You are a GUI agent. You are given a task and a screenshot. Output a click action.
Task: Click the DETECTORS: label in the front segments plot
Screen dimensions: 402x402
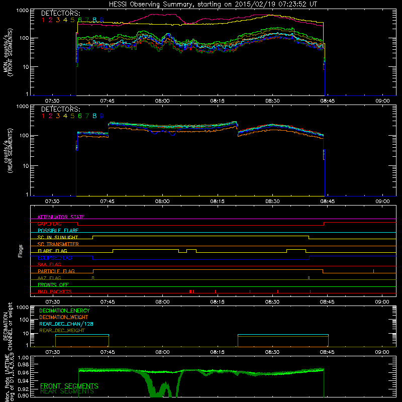(x=60, y=13)
